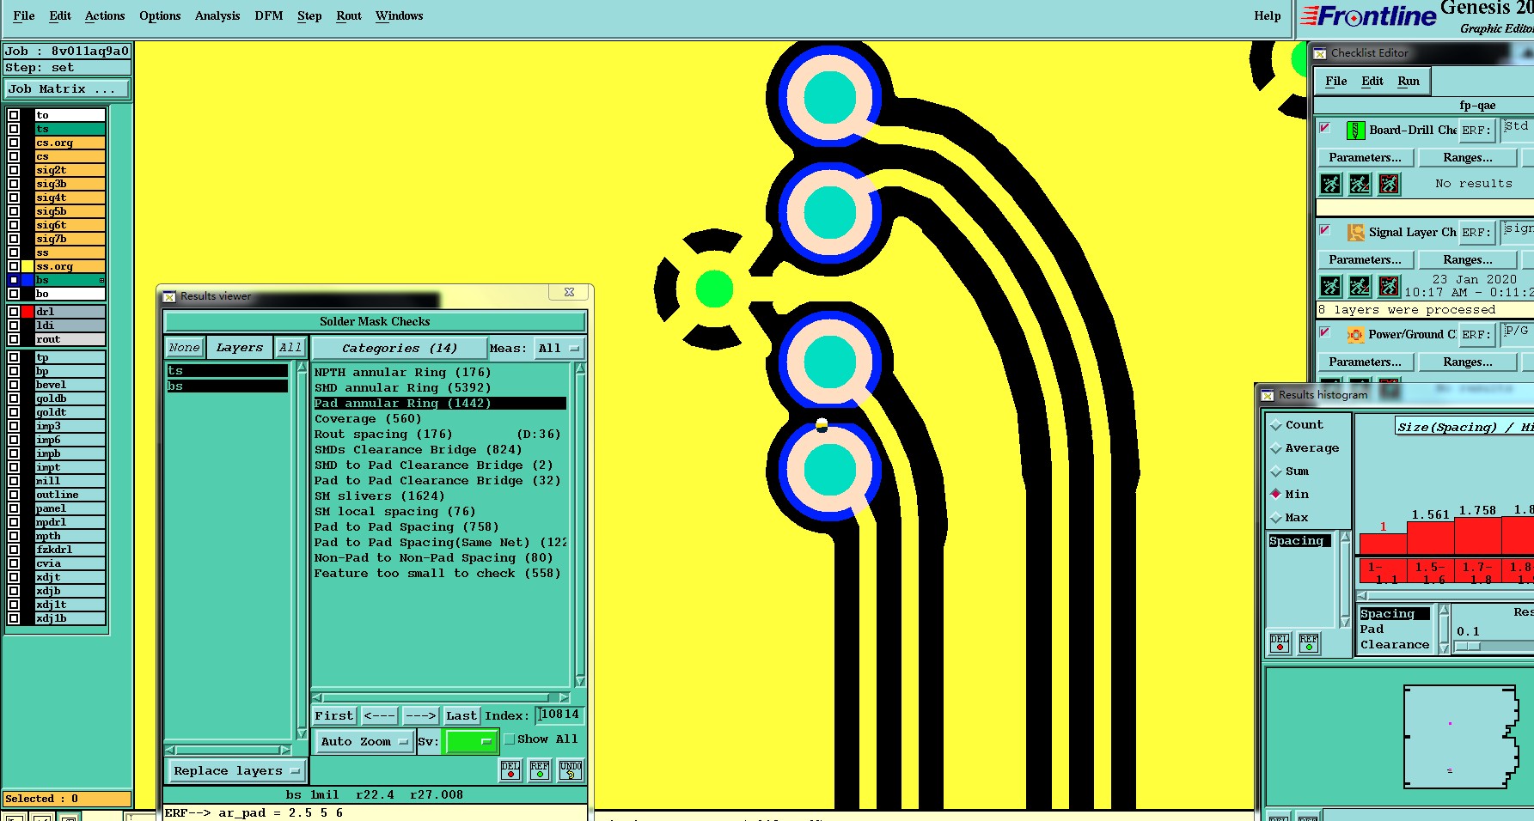Click first run icon under Board-Drill Checks
The image size is (1534, 821).
(1330, 184)
